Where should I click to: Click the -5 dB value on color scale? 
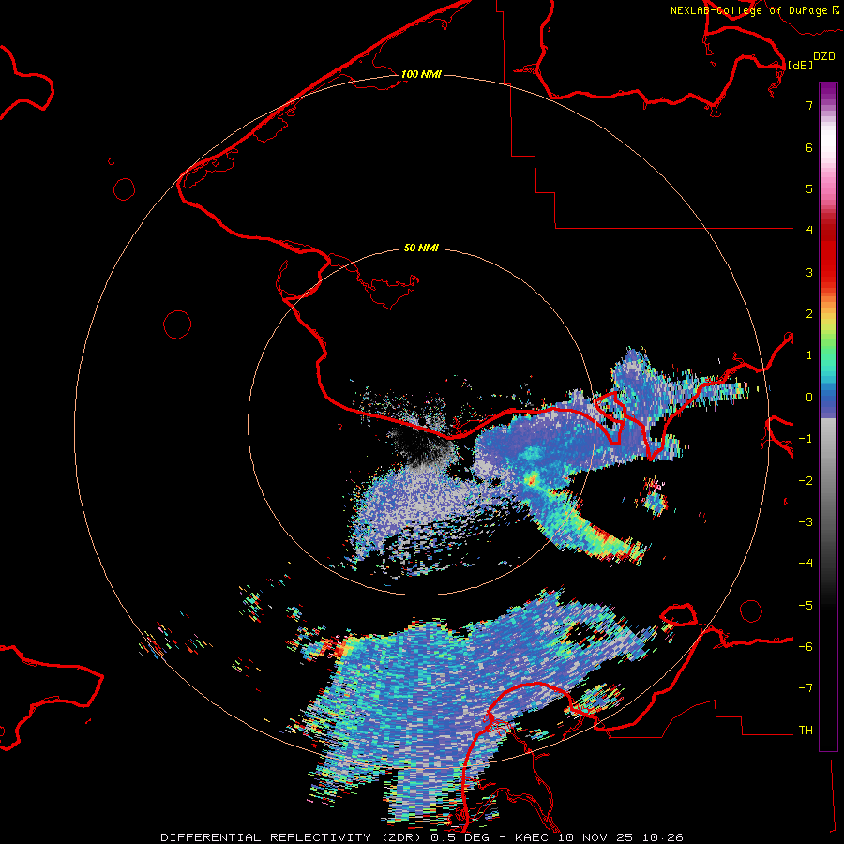pos(806,606)
